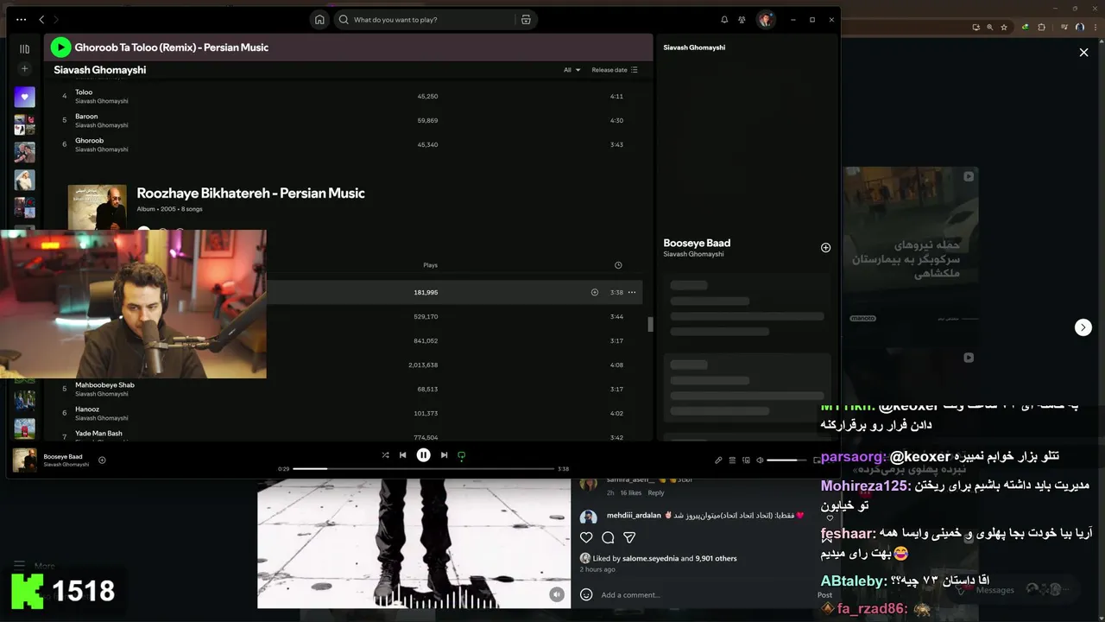
Task: Toggle the Queue view icon
Action: click(x=732, y=460)
